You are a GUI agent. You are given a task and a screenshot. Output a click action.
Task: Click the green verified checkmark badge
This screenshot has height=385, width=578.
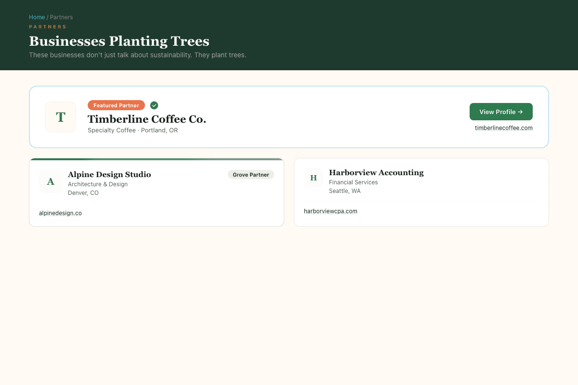(x=154, y=105)
